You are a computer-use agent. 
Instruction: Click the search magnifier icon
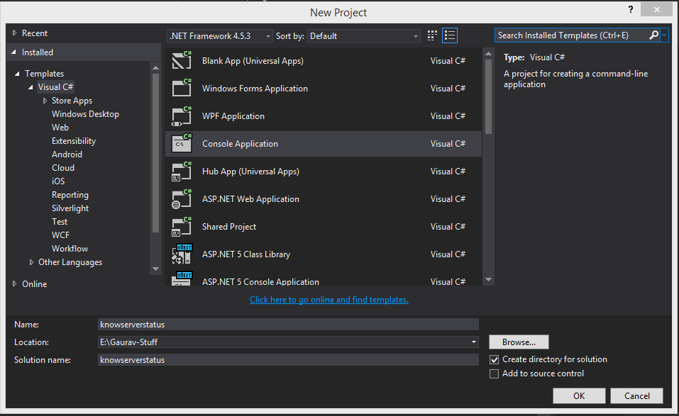(653, 35)
